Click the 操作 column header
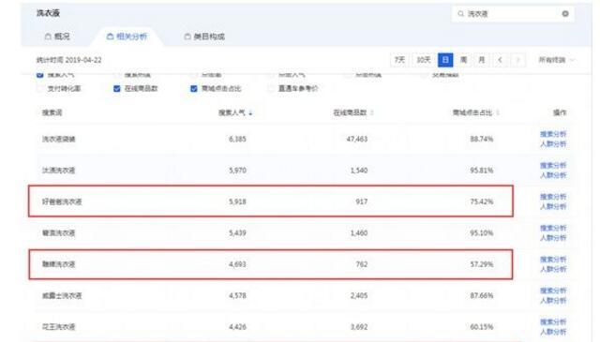The height and width of the screenshot is (342, 600). coord(560,112)
